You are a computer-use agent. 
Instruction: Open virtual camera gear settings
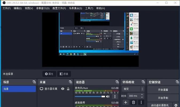[x=176, y=105]
